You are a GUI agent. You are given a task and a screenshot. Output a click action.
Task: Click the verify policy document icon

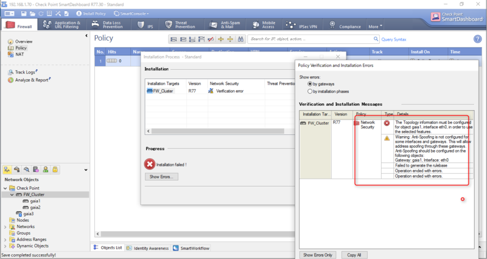tap(66, 13)
